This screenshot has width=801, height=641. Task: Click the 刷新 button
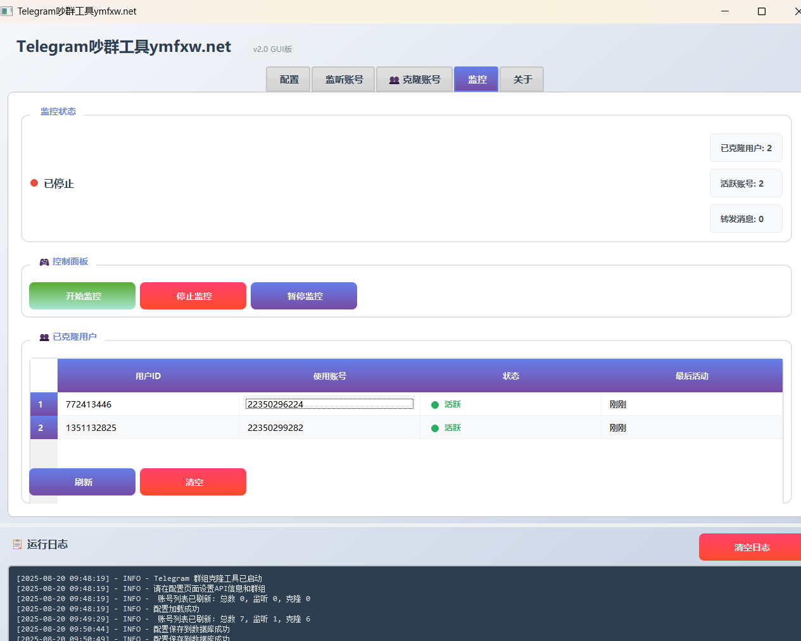[x=82, y=482]
